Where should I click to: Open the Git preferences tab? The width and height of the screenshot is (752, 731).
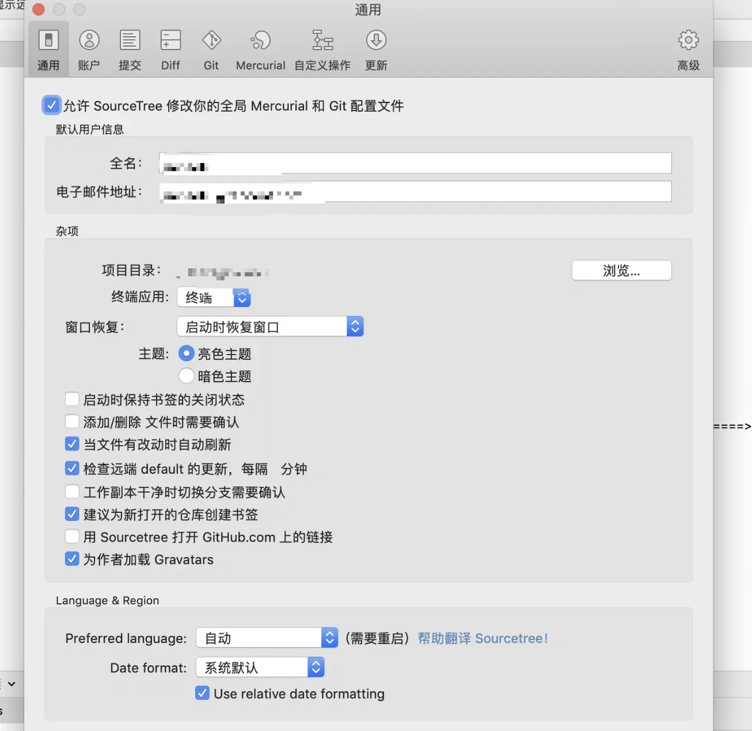[x=211, y=50]
